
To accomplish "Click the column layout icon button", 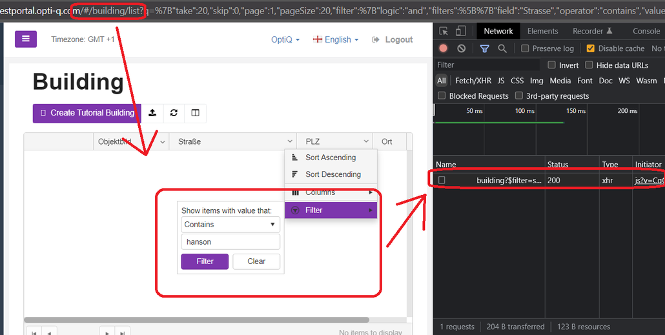I will (195, 113).
